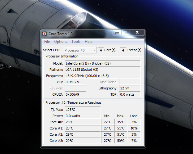
Task: Click Core #3 maximum 50°C
Action: (x=121, y=141)
